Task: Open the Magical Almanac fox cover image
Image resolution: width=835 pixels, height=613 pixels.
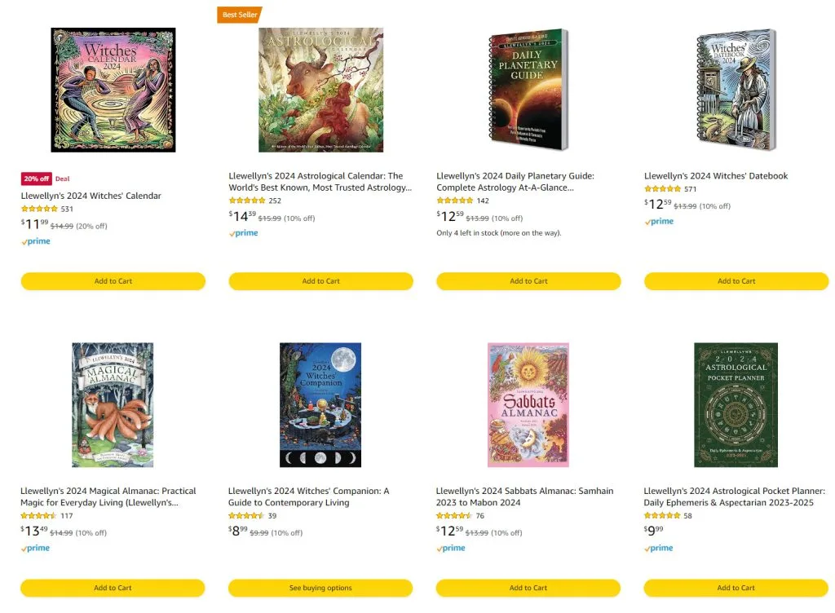Action: pyautogui.click(x=113, y=404)
